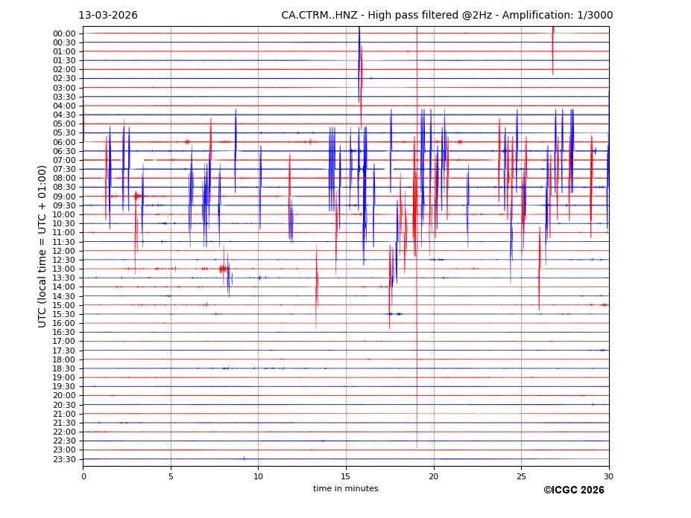691x518 pixels.
Task: Select the 06:00 time row label
Action: [x=64, y=142]
